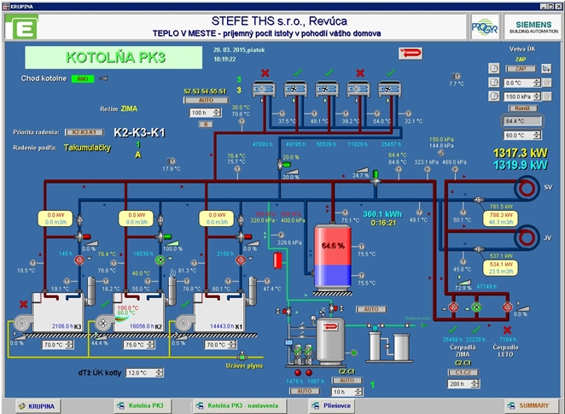Click the K3 flow readout box 0.0 kW
Viewport: 565px width, 414px height.
pos(55,219)
